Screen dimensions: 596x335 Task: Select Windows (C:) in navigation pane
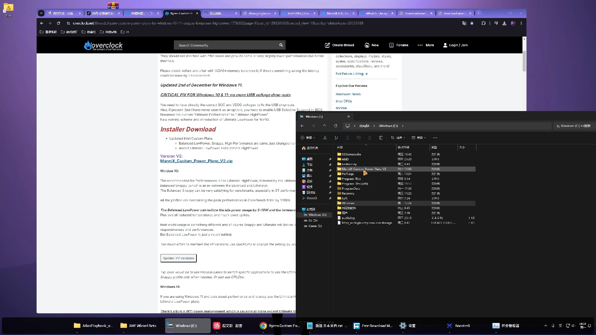click(314, 215)
